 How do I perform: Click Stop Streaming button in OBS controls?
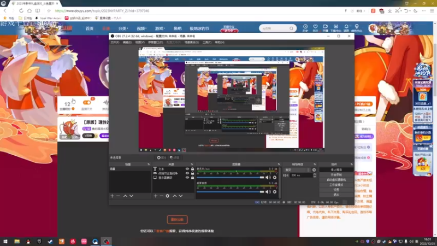336,170
